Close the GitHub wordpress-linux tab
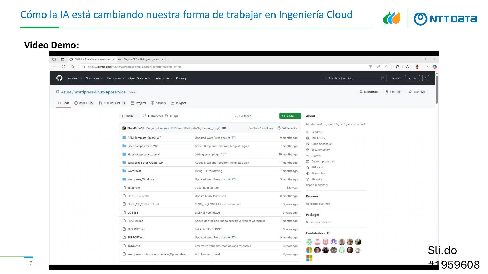This screenshot has height=274, width=488. coord(114,59)
